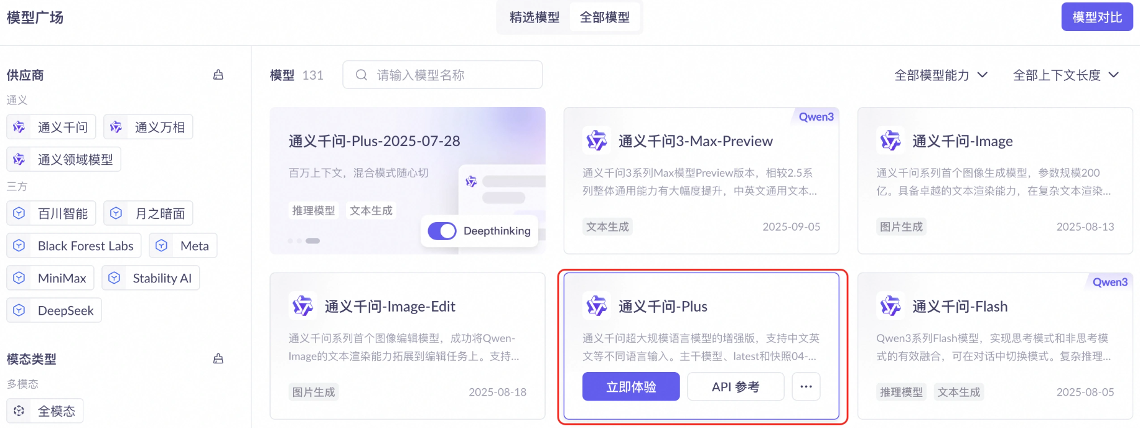
Task: Clear 供应商 filters with broom icon
Action: pos(218,75)
